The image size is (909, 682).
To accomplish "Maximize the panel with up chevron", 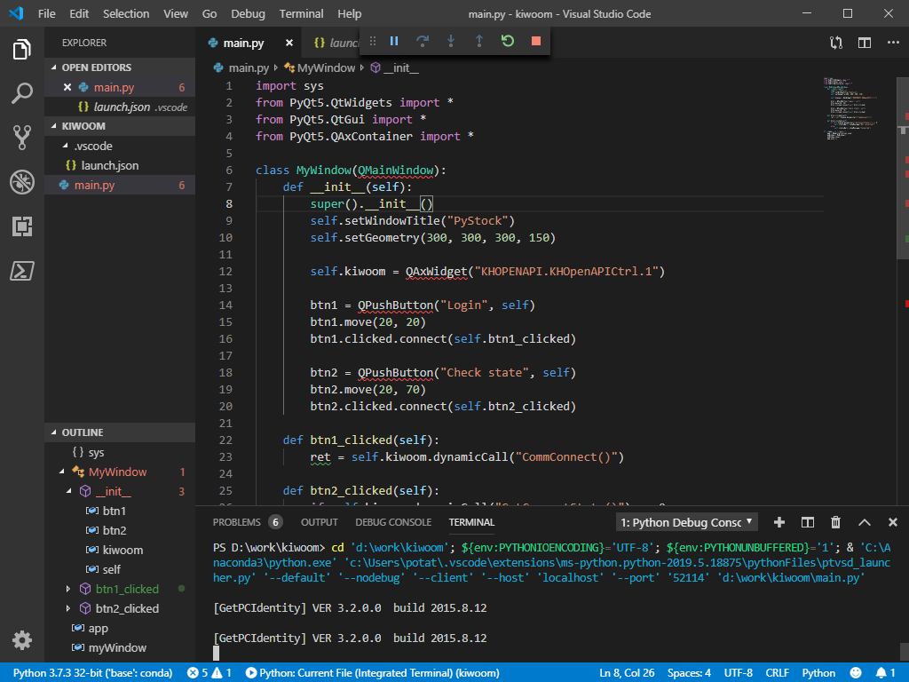I will tap(865, 522).
